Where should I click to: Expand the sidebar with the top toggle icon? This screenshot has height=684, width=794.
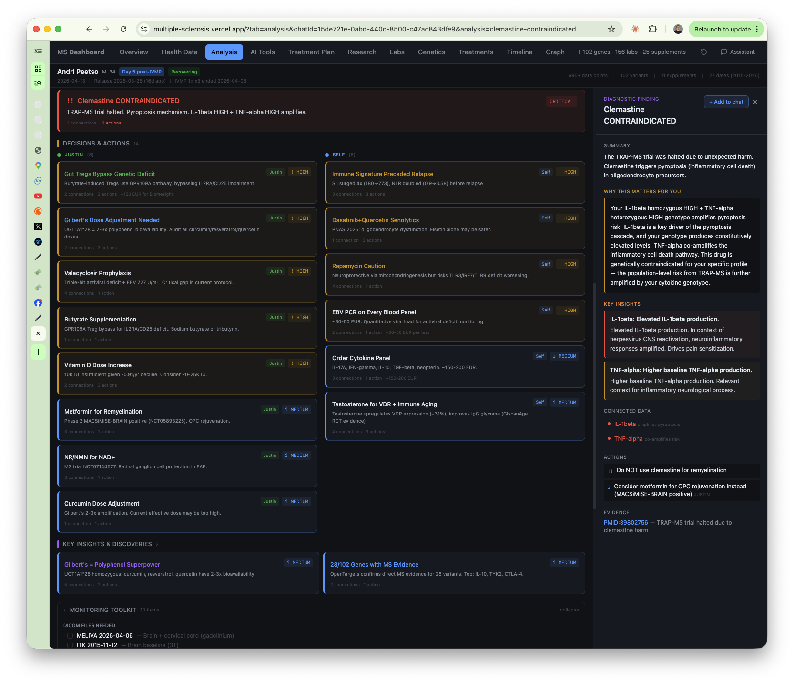[x=38, y=51]
